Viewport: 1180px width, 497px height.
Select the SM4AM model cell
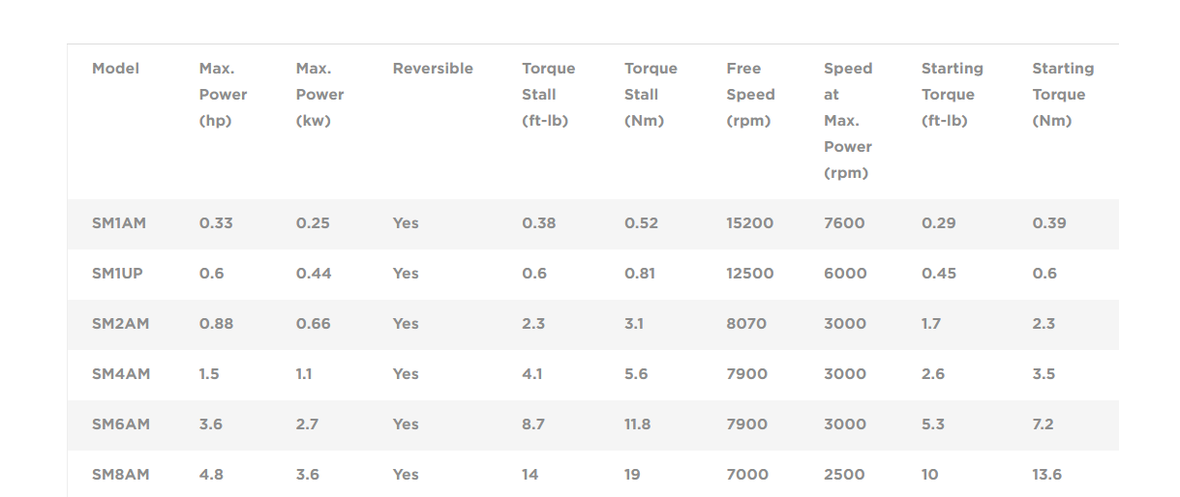click(121, 374)
